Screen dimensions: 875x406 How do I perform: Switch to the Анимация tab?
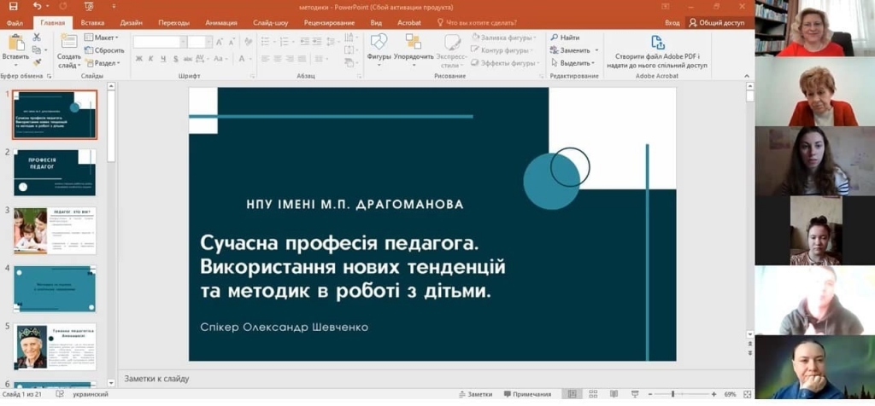(221, 23)
